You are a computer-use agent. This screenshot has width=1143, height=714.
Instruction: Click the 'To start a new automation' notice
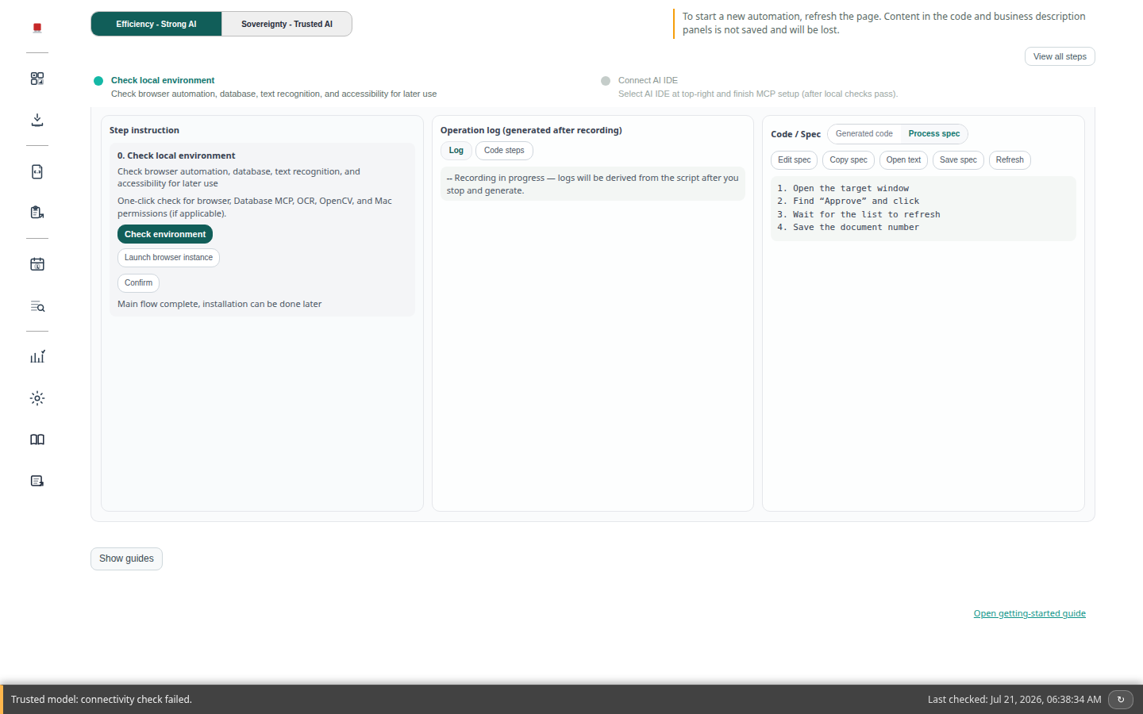pos(883,23)
